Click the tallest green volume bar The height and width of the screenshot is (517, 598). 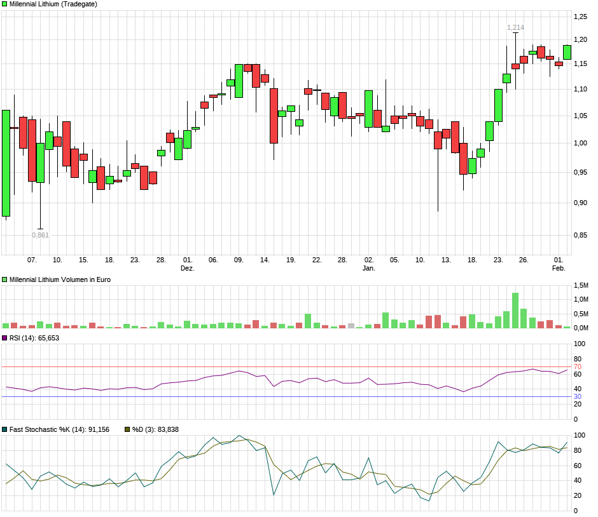pos(515,310)
